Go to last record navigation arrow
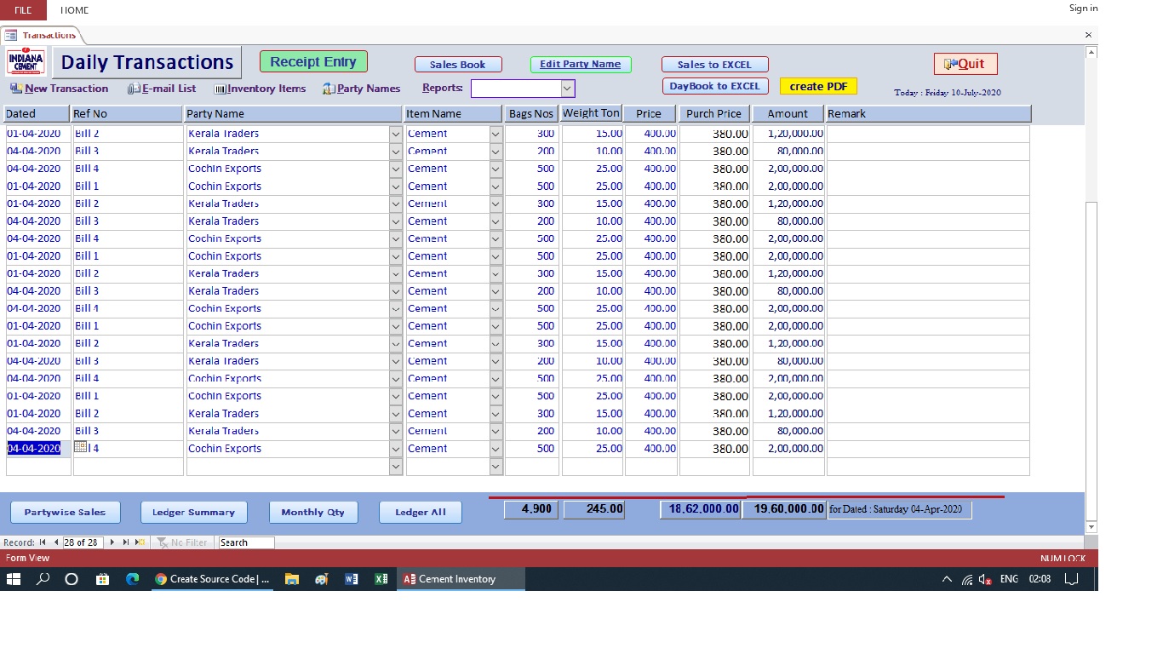Viewport: 1163px width, 654px height. tap(126, 542)
